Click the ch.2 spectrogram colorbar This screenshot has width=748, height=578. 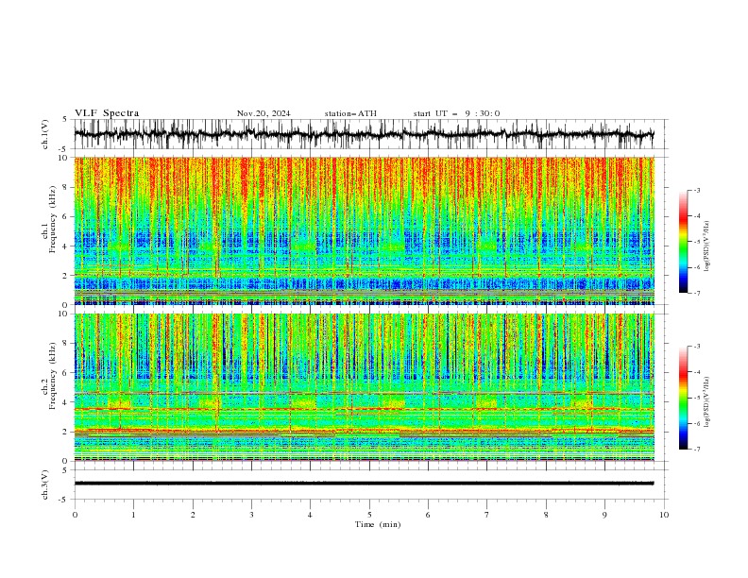pyautogui.click(x=683, y=398)
